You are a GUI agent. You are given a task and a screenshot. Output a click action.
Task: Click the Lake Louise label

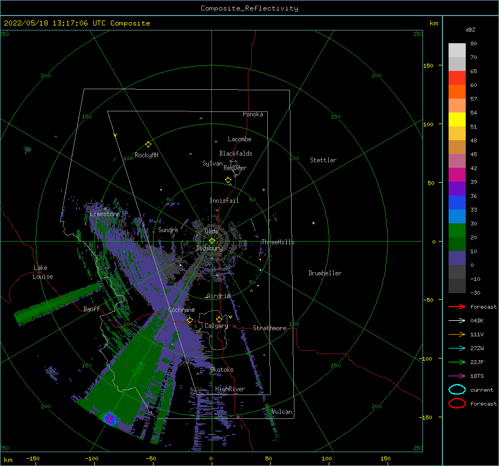tap(43, 272)
